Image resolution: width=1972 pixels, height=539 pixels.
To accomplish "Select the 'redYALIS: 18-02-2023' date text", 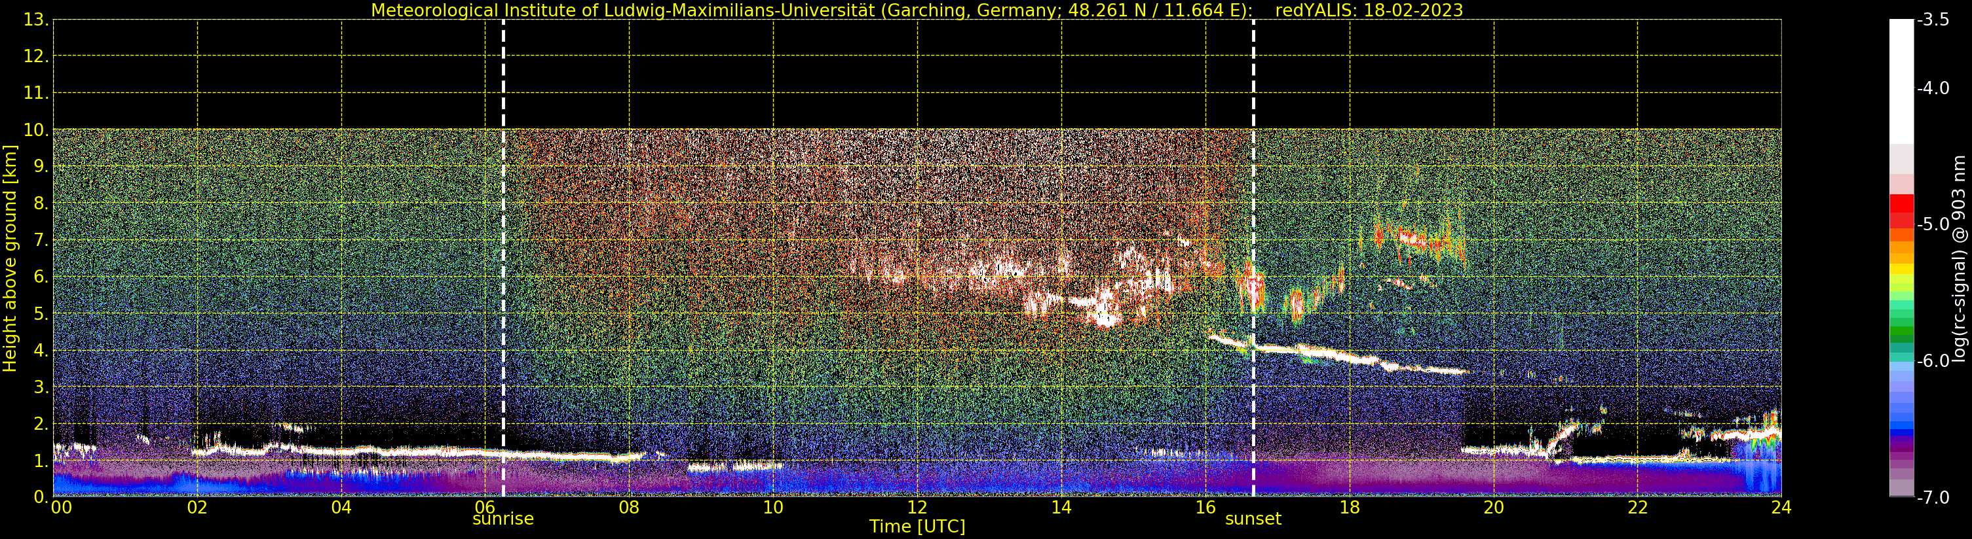I will [x=1369, y=10].
